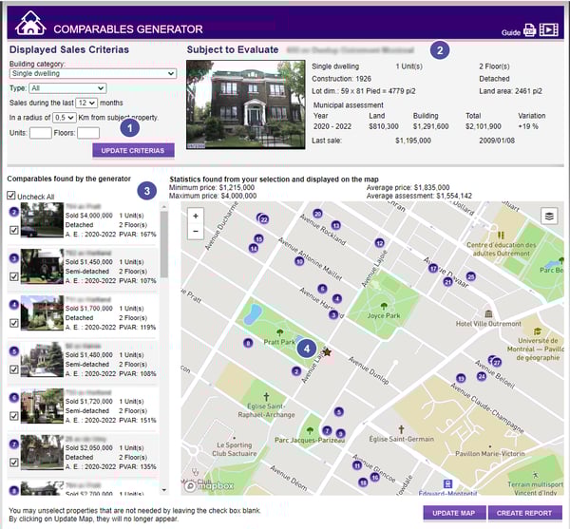
Task: Click the subject property house photo
Action: tap(246, 104)
